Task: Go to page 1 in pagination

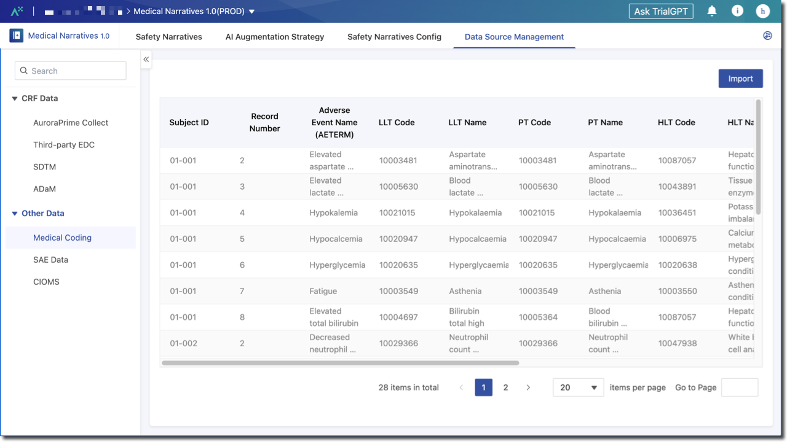Action: 484,387
